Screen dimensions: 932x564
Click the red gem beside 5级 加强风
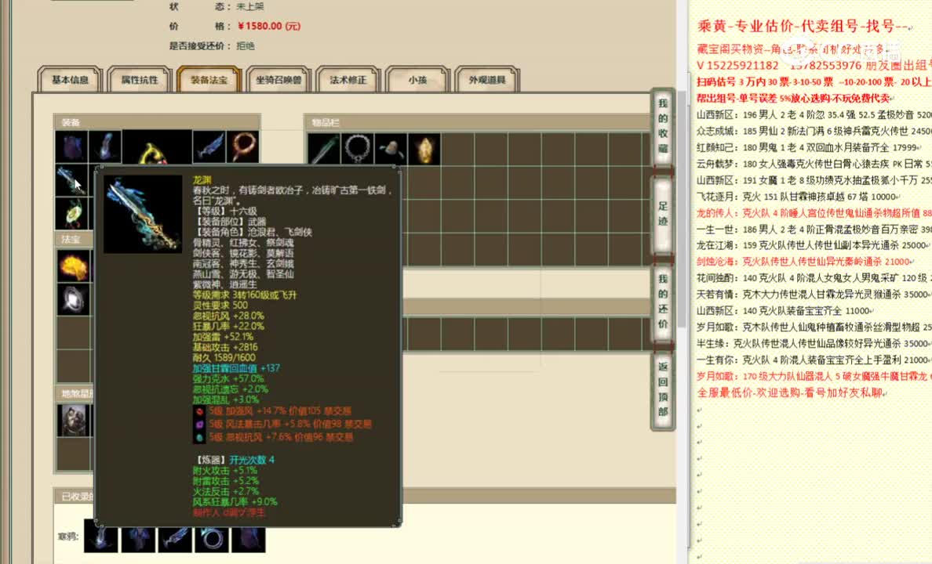click(x=200, y=410)
